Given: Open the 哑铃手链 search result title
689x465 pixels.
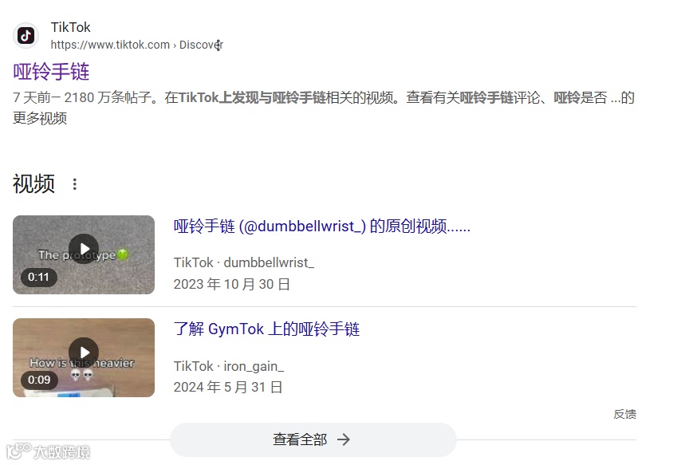Looking at the screenshot, I should [51, 72].
